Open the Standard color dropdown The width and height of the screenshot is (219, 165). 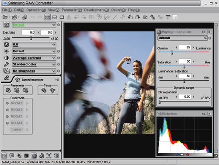(x=34, y=64)
